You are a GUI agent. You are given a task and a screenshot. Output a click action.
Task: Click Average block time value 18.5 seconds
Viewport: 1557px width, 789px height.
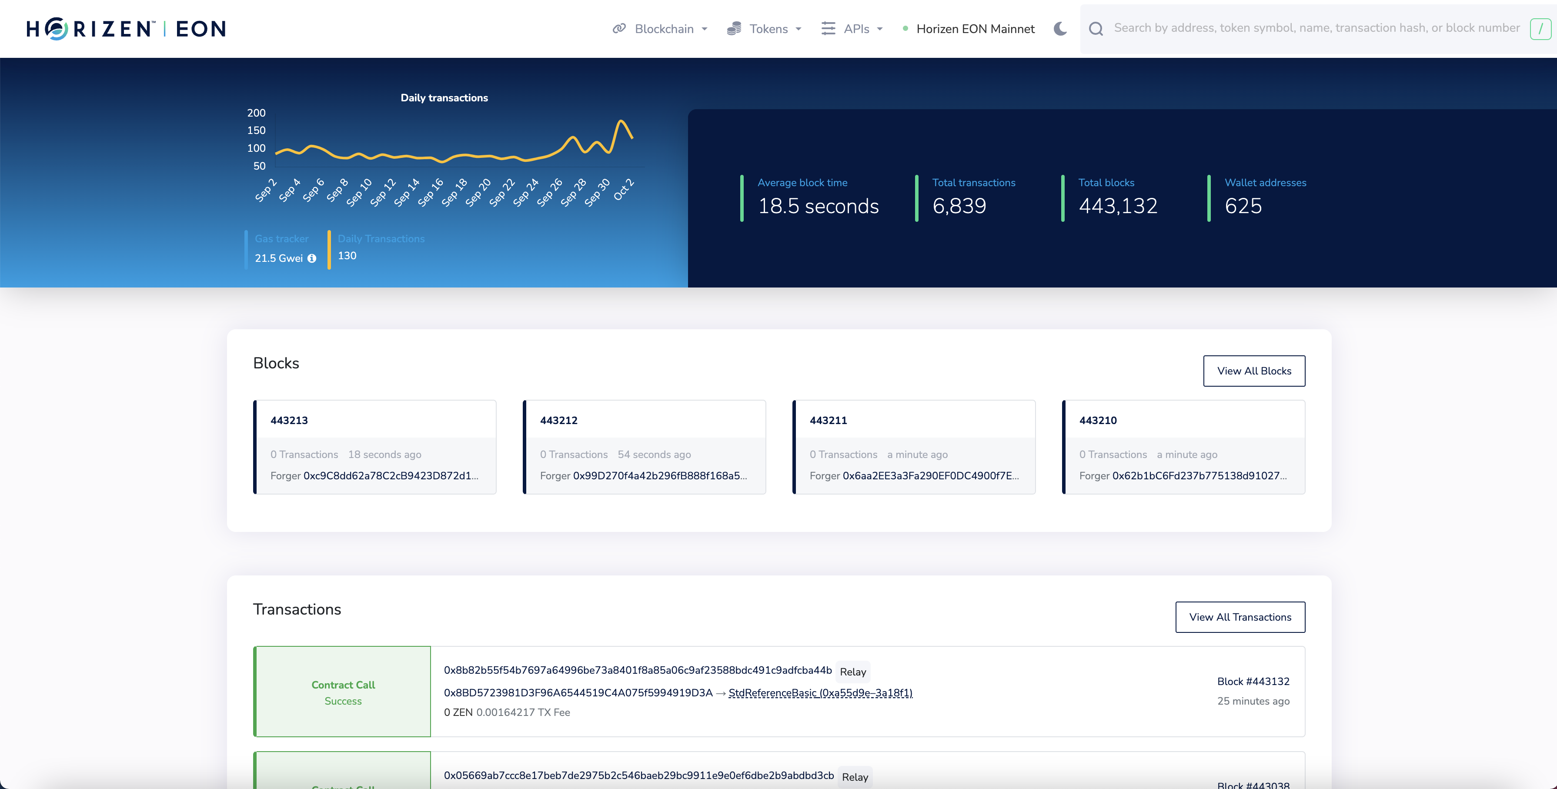click(818, 206)
